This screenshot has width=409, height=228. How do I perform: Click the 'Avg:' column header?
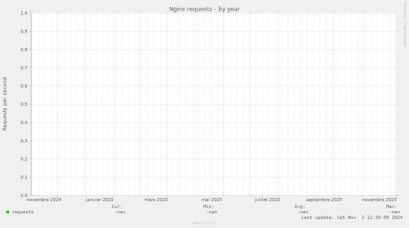click(300, 207)
